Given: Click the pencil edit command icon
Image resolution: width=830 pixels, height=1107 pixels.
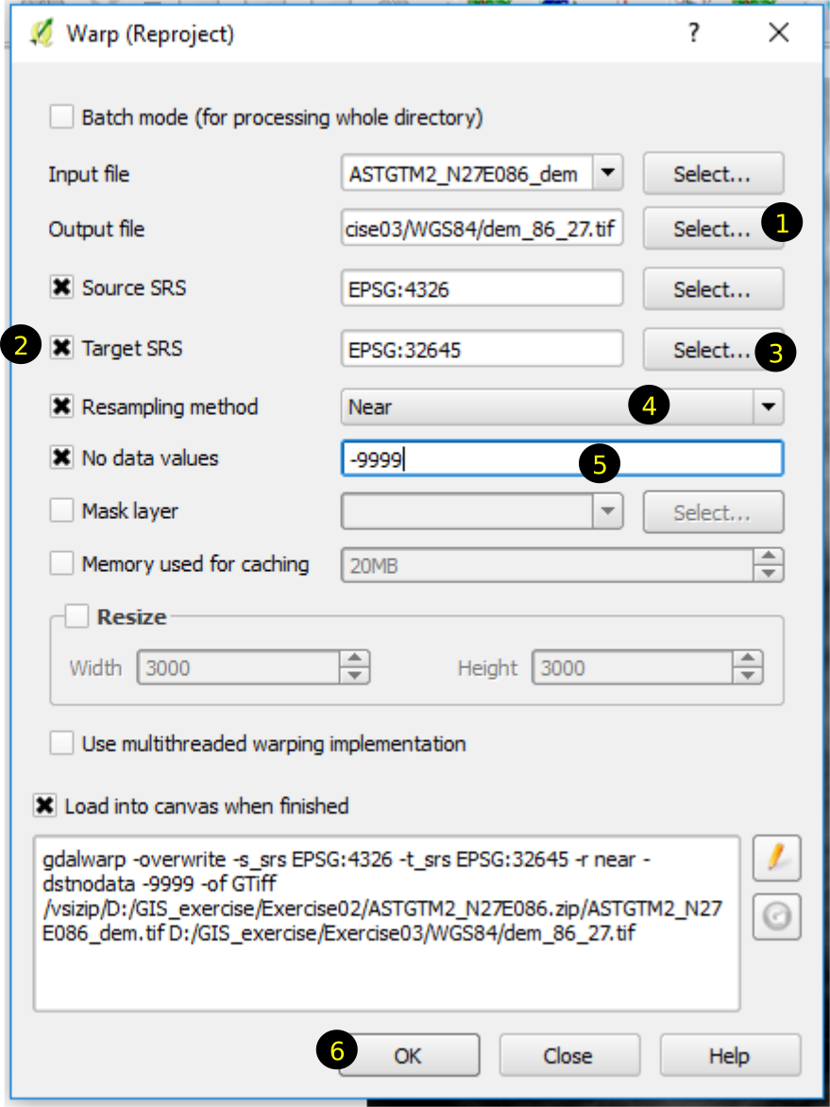Looking at the screenshot, I should coord(776,858).
